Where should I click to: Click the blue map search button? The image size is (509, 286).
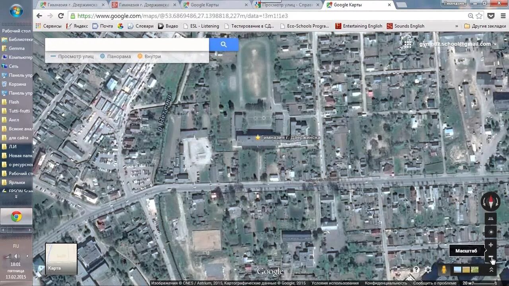223,44
